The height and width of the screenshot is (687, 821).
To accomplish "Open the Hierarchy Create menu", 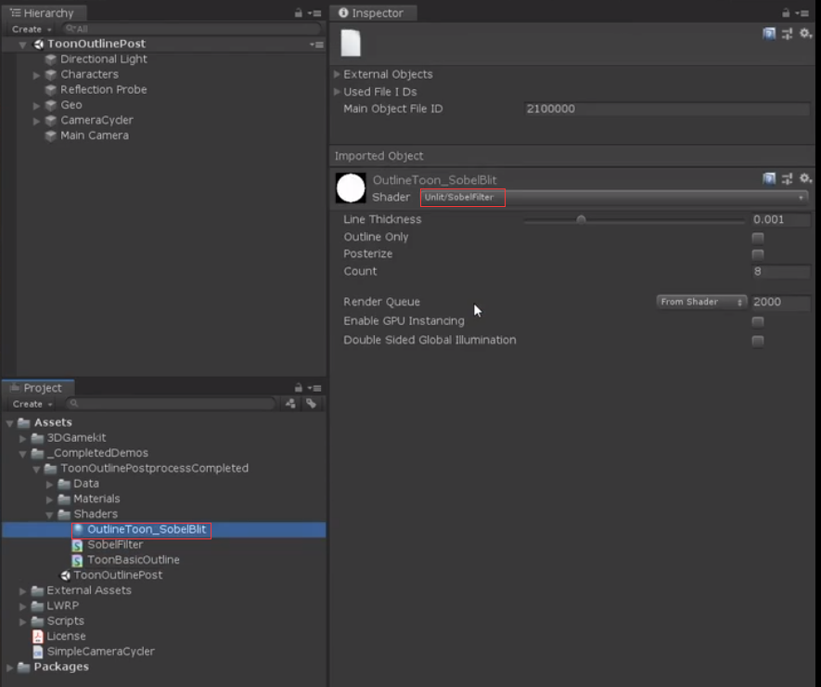I will pyautogui.click(x=32, y=30).
